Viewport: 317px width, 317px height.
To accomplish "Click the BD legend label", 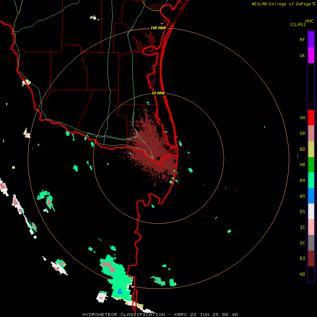I will pos(302,149).
